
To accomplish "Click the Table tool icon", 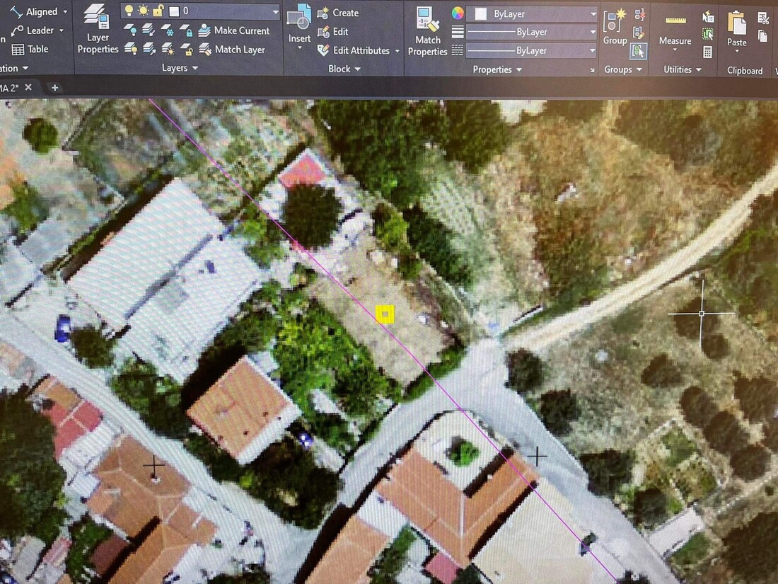I will pyautogui.click(x=18, y=49).
